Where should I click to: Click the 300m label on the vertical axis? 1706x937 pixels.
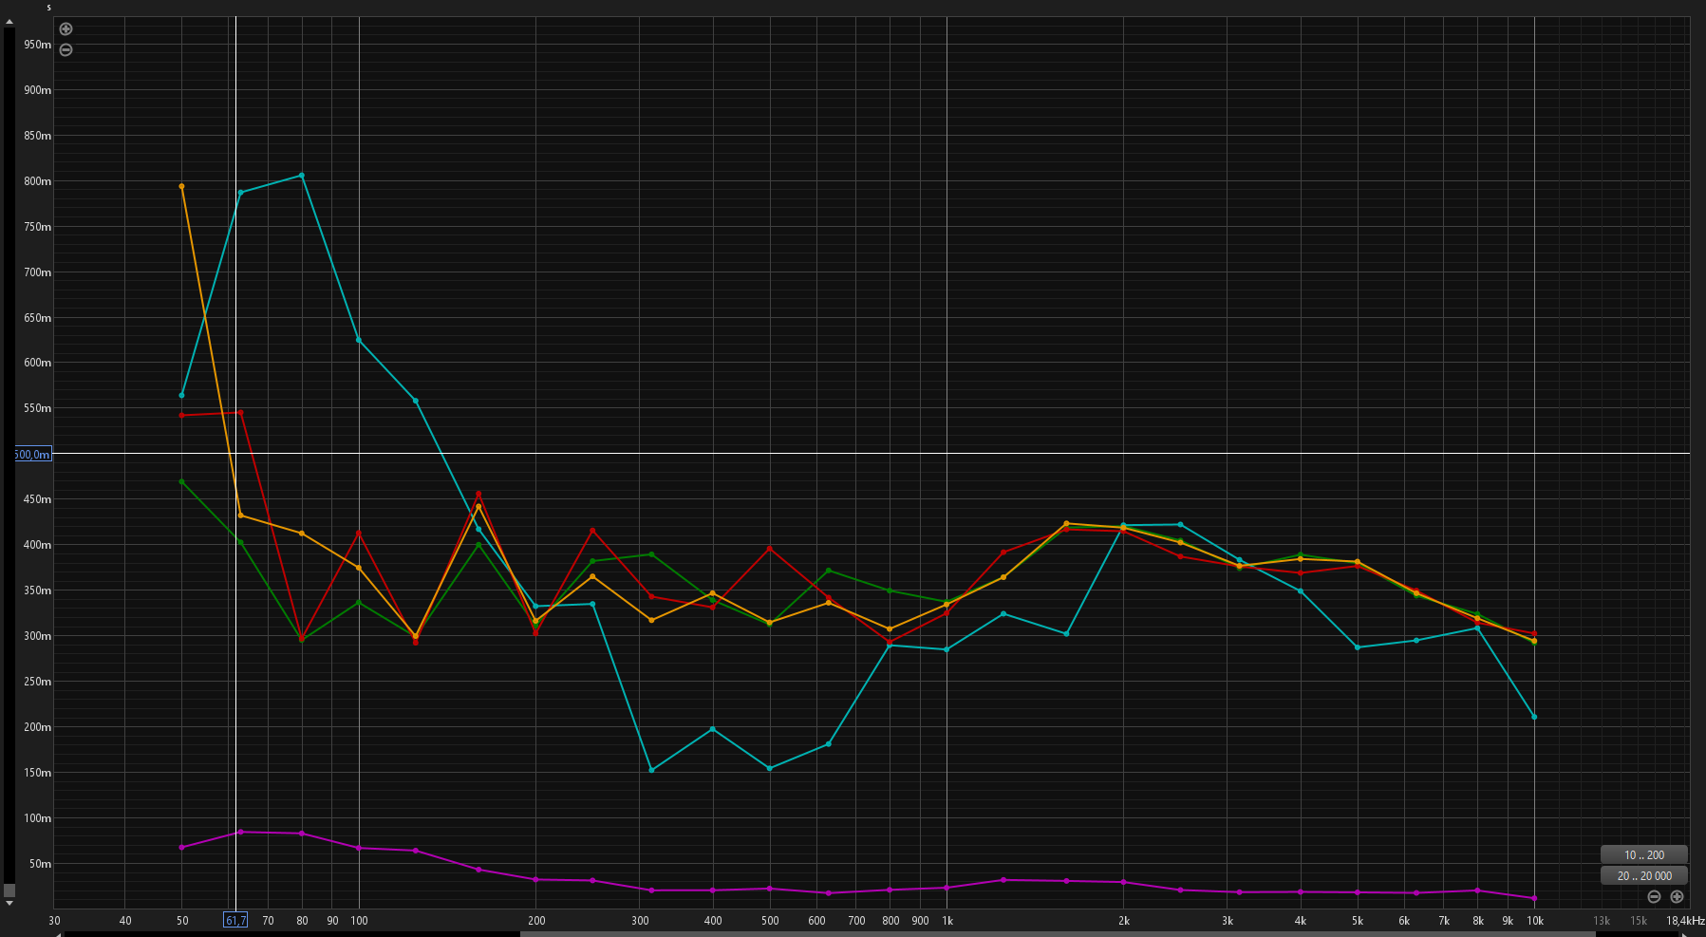[x=38, y=636]
